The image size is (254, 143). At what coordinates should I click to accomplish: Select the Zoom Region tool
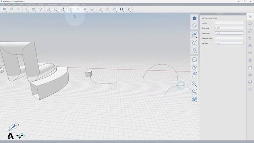[x=194, y=92]
